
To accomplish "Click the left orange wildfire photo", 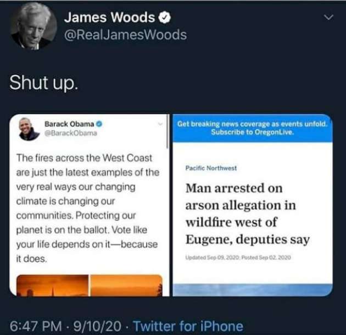I will (53, 285).
